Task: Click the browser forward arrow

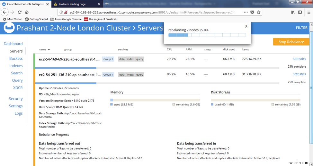Action: tap(13, 12)
